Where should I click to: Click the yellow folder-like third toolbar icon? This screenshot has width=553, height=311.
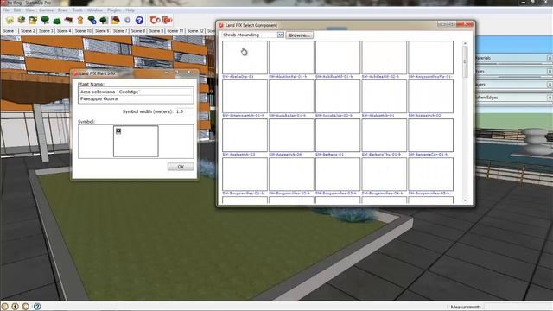[33, 21]
